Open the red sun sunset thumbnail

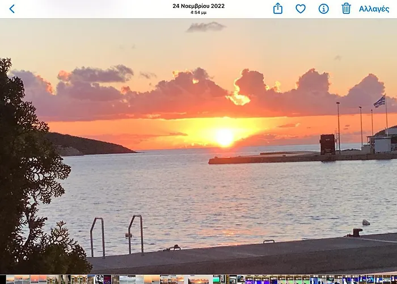[x=34, y=279]
